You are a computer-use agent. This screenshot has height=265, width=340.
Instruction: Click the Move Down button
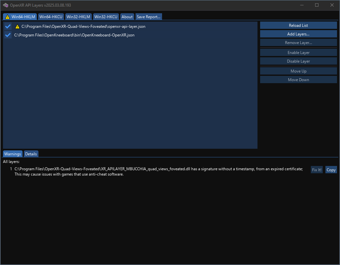click(x=298, y=80)
